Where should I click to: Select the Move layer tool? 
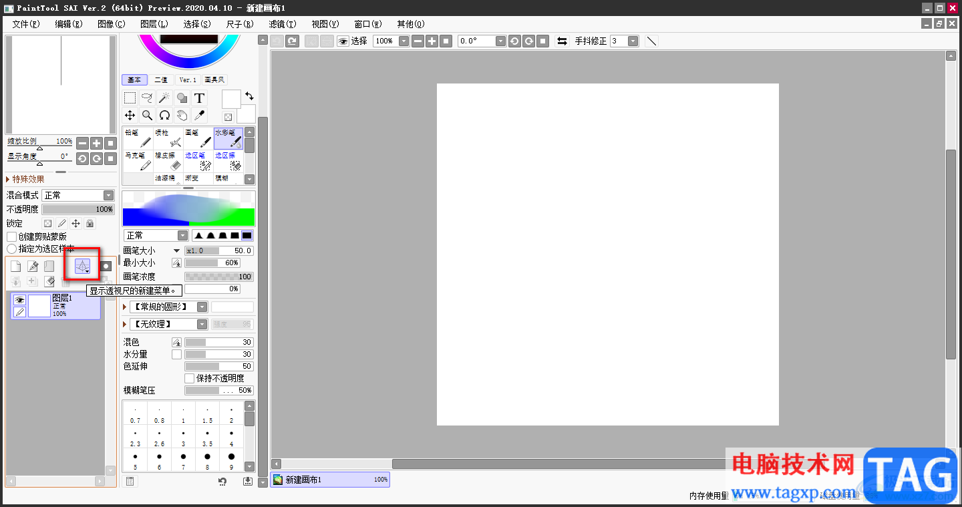(130, 116)
